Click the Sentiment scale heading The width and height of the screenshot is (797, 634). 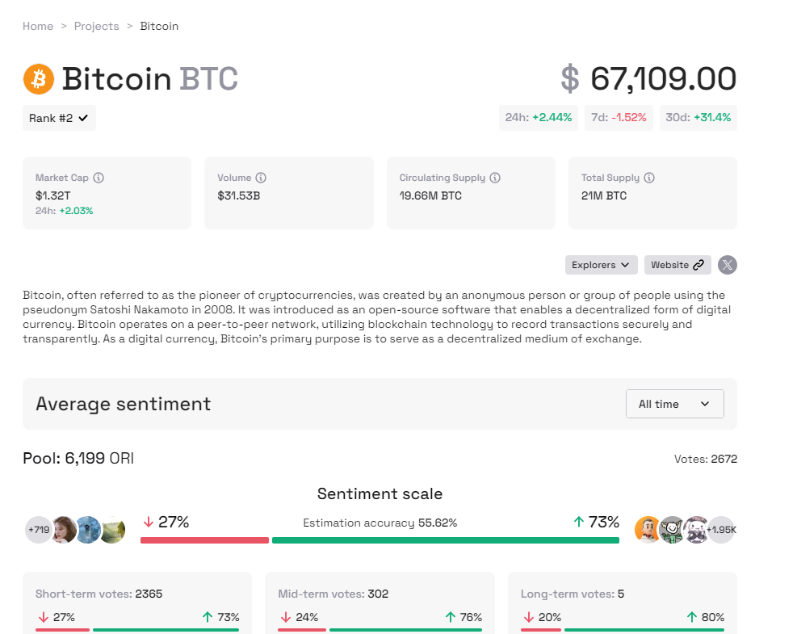click(x=380, y=493)
